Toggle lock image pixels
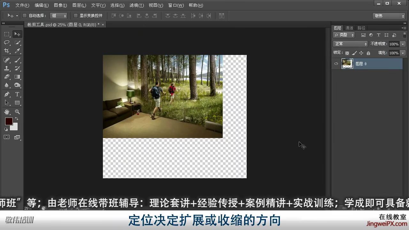 pyautogui.click(x=354, y=53)
